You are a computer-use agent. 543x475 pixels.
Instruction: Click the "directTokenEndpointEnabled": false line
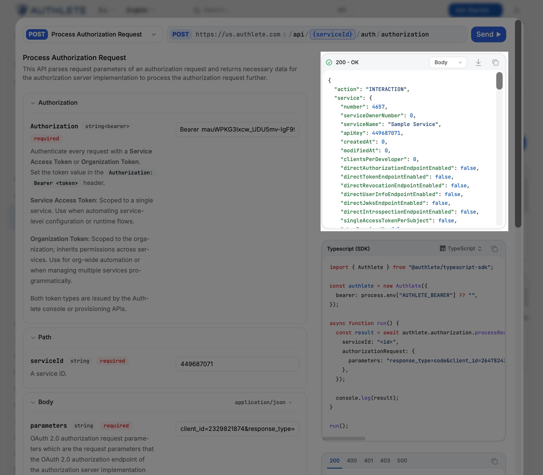click(x=397, y=177)
